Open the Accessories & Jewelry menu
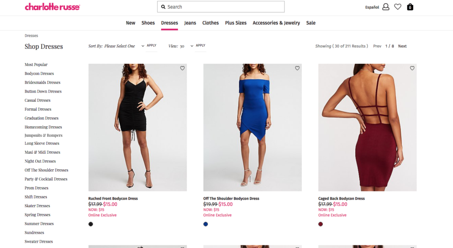This screenshot has height=248, width=453. 276,23
